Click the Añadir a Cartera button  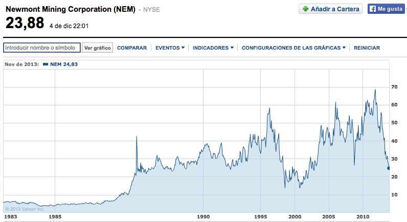[330, 9]
